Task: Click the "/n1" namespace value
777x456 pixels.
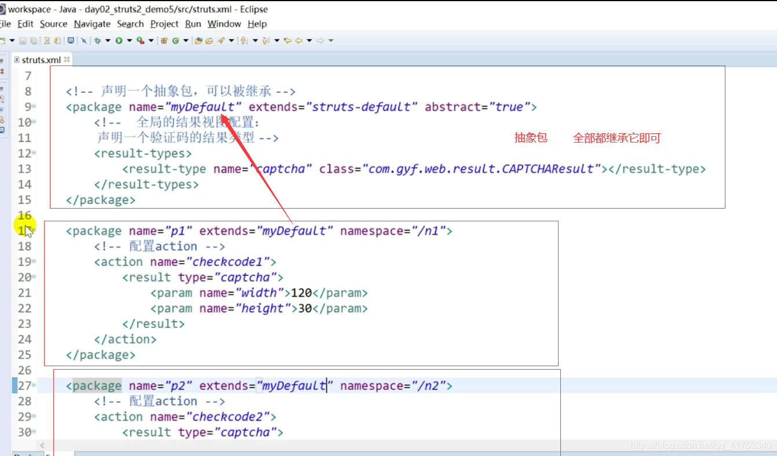Action: pyautogui.click(x=429, y=231)
